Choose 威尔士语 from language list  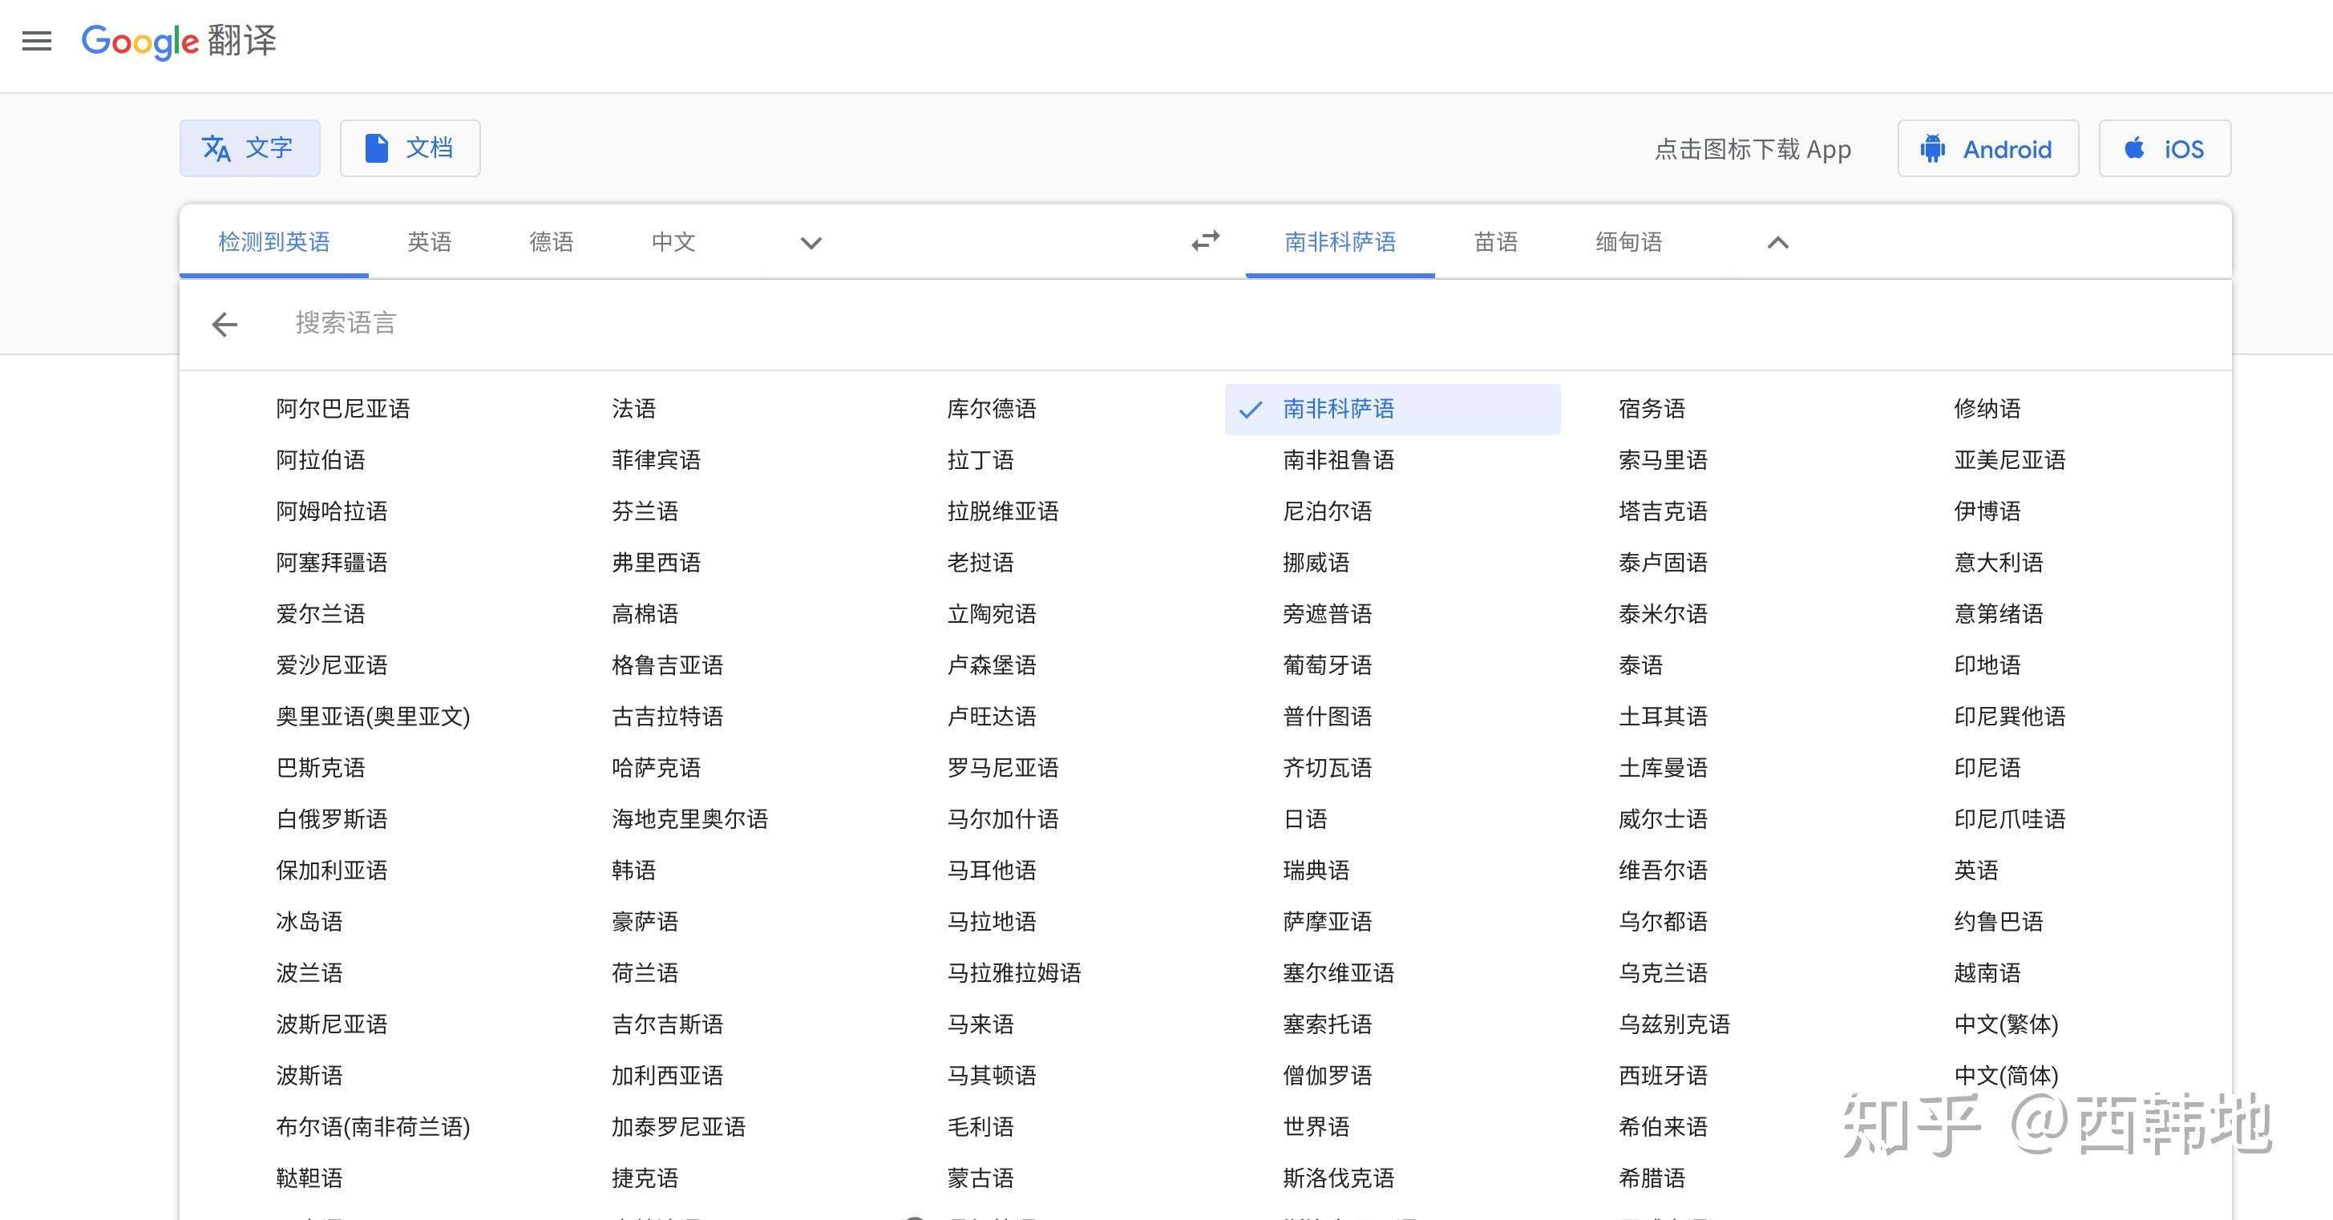tap(1663, 820)
